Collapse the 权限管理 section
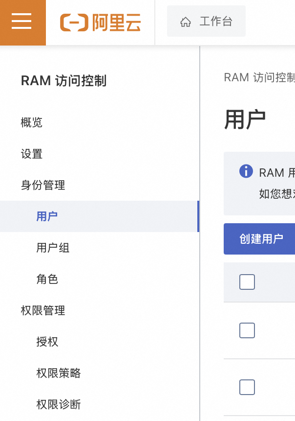This screenshot has width=295, height=421. (43, 310)
